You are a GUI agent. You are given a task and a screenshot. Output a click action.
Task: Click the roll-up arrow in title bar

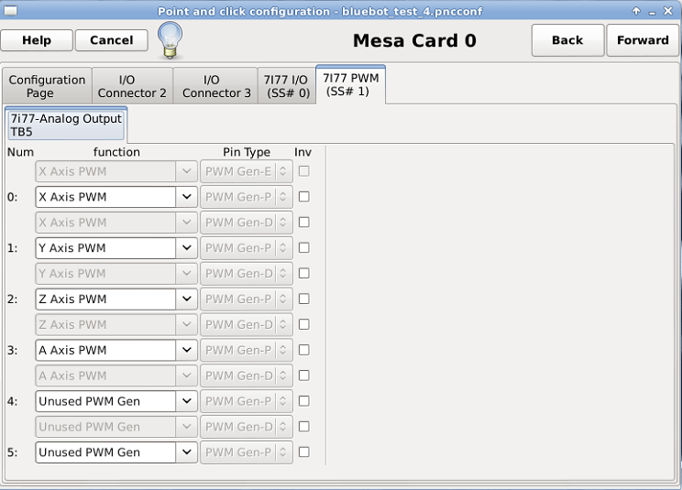point(636,11)
